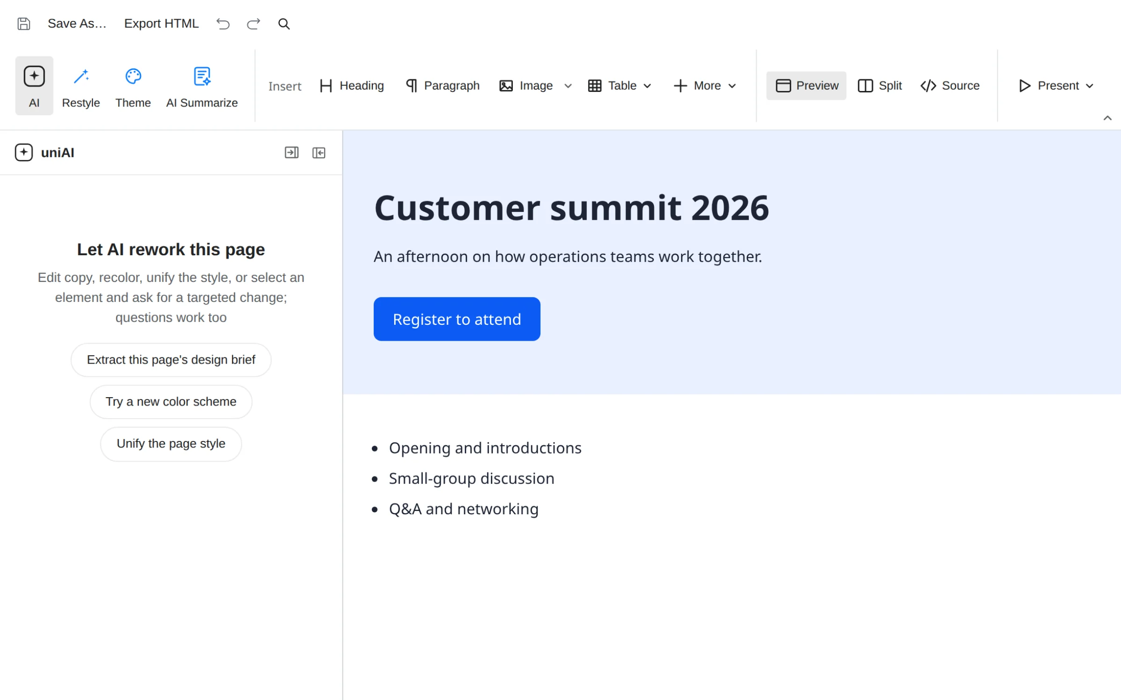The image size is (1121, 700).
Task: Click Save As… in top bar
Action: (77, 23)
